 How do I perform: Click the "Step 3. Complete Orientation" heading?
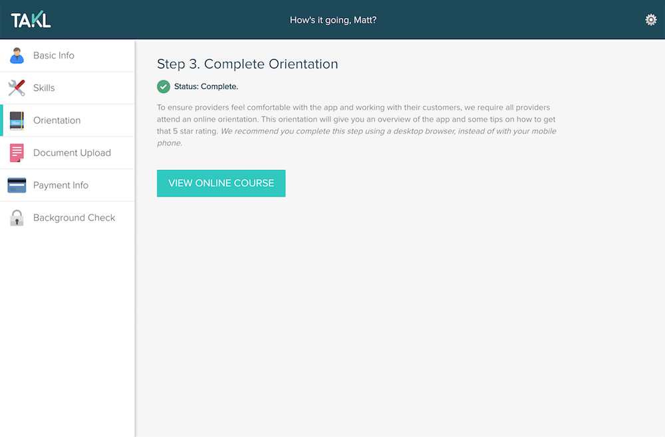click(x=247, y=64)
